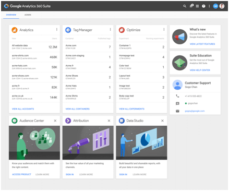
Task: Click Learn More in Audience Center card
Action: [42, 174]
